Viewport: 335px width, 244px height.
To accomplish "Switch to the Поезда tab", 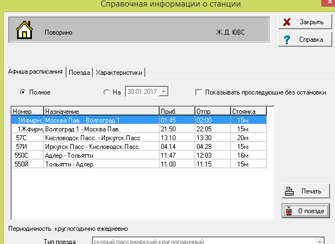I will [79, 73].
